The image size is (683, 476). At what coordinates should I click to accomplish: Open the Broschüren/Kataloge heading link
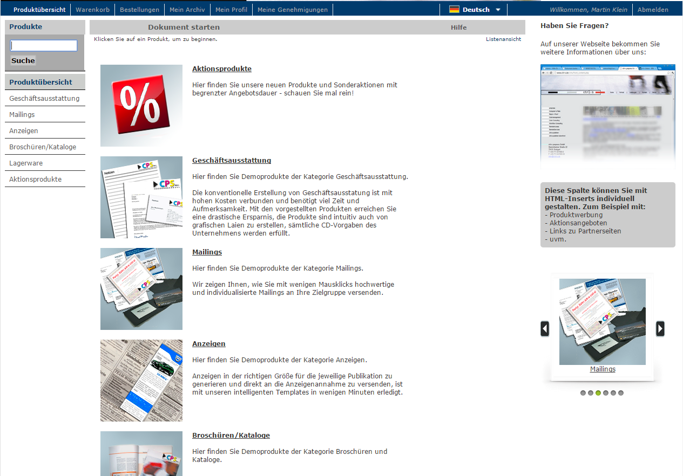[231, 435]
